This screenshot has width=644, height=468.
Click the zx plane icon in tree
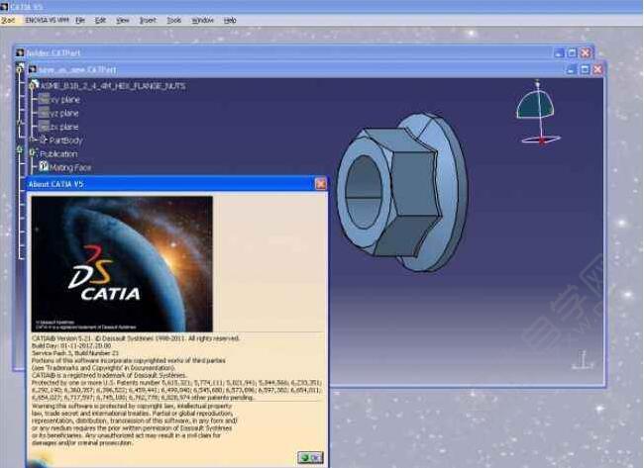click(44, 127)
